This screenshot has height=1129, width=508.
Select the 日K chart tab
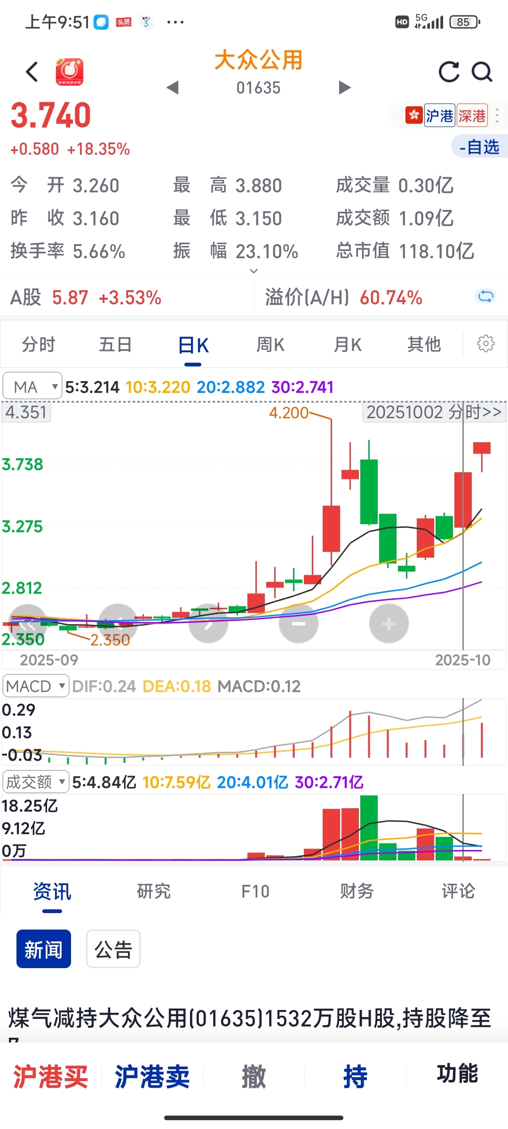(x=193, y=345)
